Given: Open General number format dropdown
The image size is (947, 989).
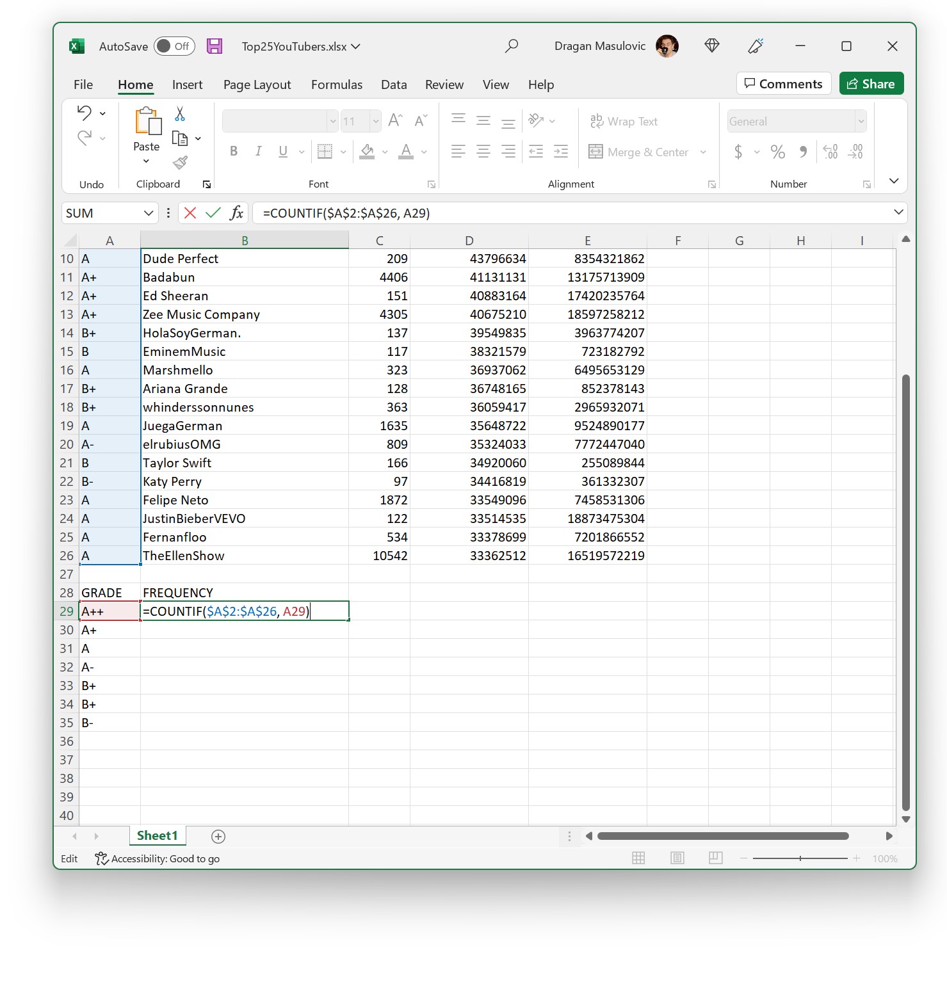Looking at the screenshot, I should (861, 121).
